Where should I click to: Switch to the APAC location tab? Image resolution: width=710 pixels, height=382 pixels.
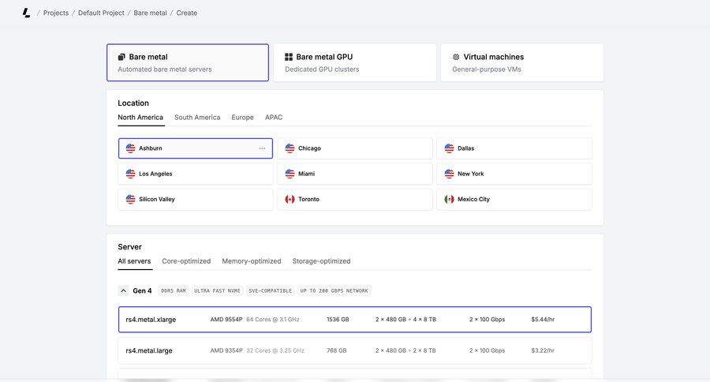point(274,118)
